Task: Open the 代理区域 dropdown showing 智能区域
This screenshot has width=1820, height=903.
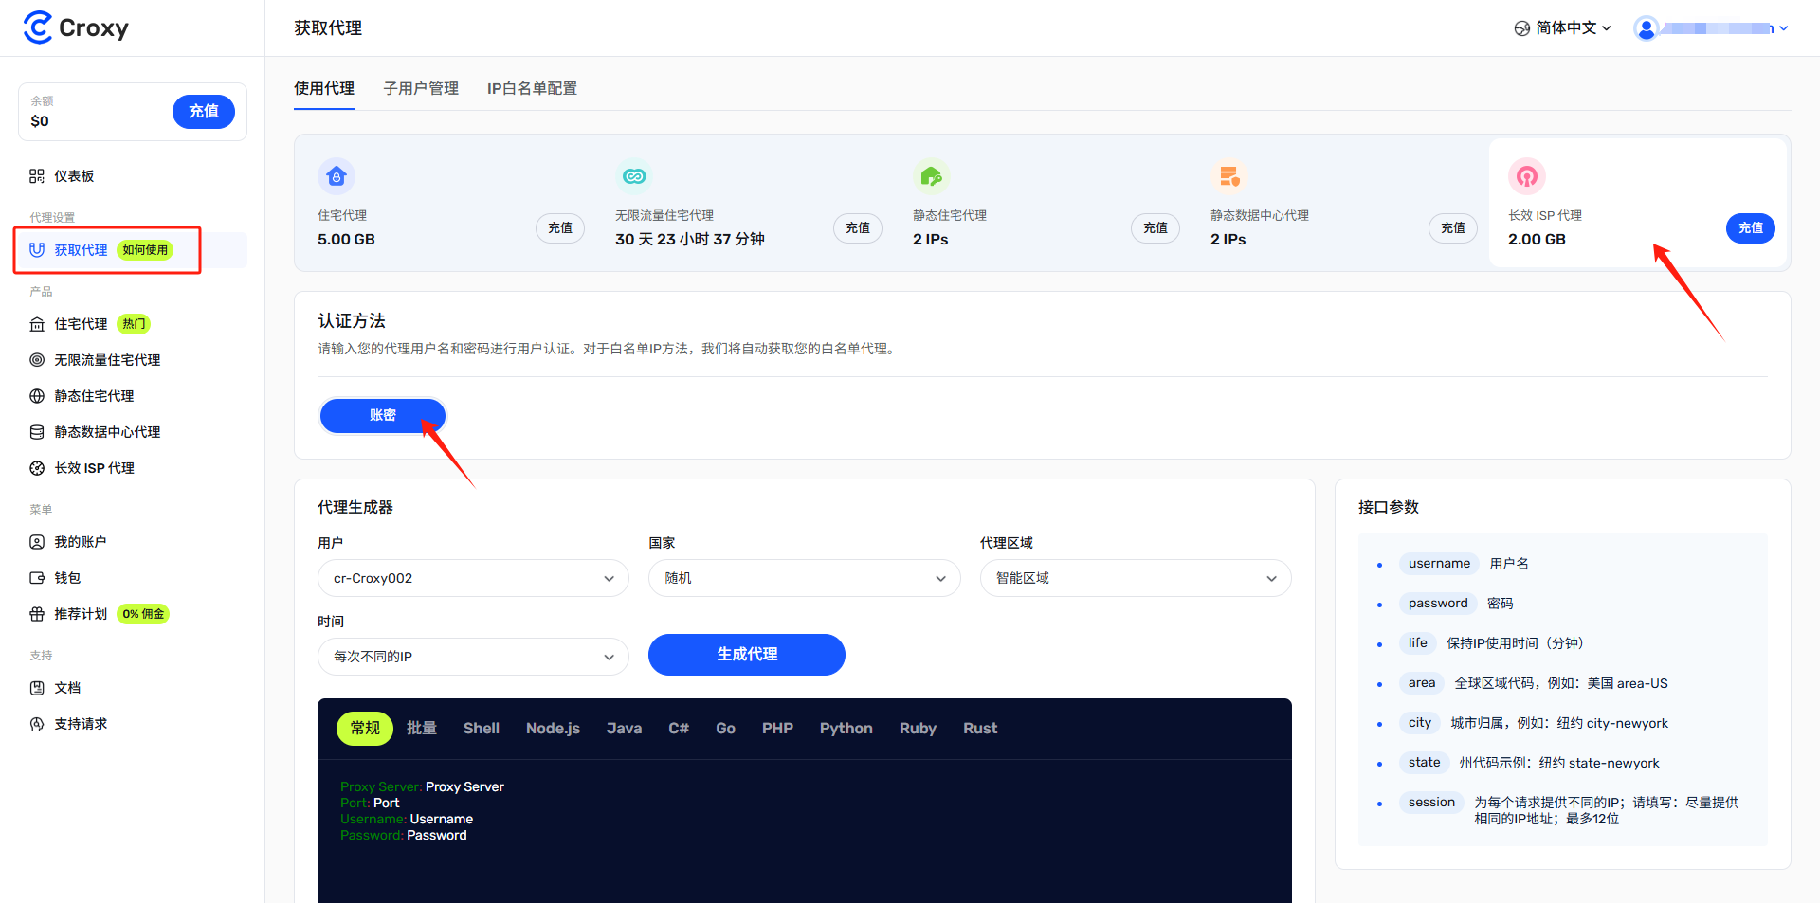Action: [x=1136, y=578]
